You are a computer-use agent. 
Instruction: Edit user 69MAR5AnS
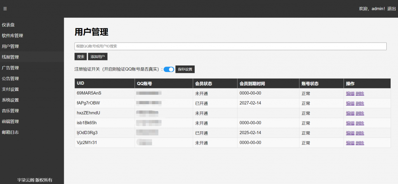pyautogui.click(x=350, y=93)
